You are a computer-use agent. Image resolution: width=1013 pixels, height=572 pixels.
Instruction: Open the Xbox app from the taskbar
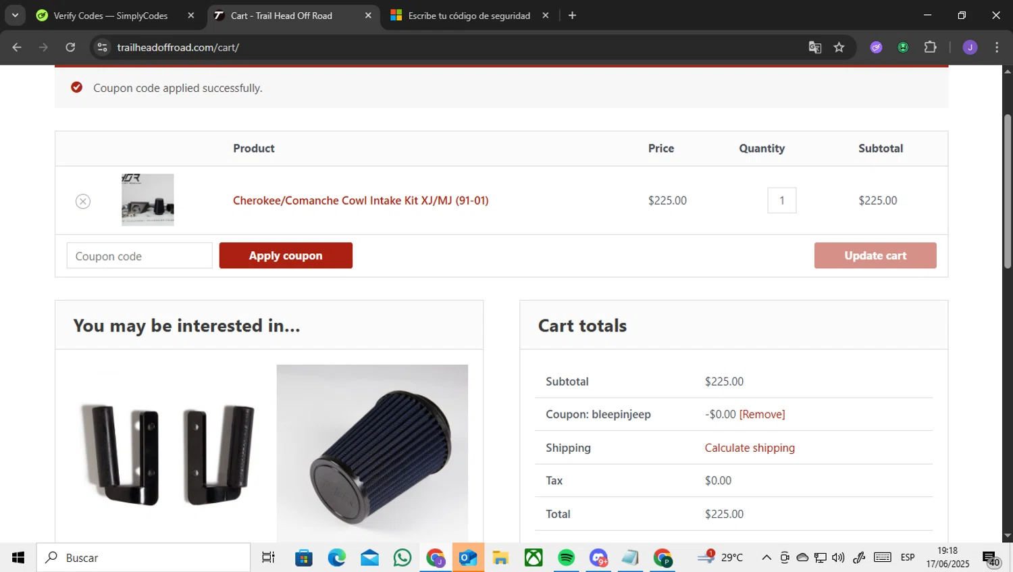534,558
